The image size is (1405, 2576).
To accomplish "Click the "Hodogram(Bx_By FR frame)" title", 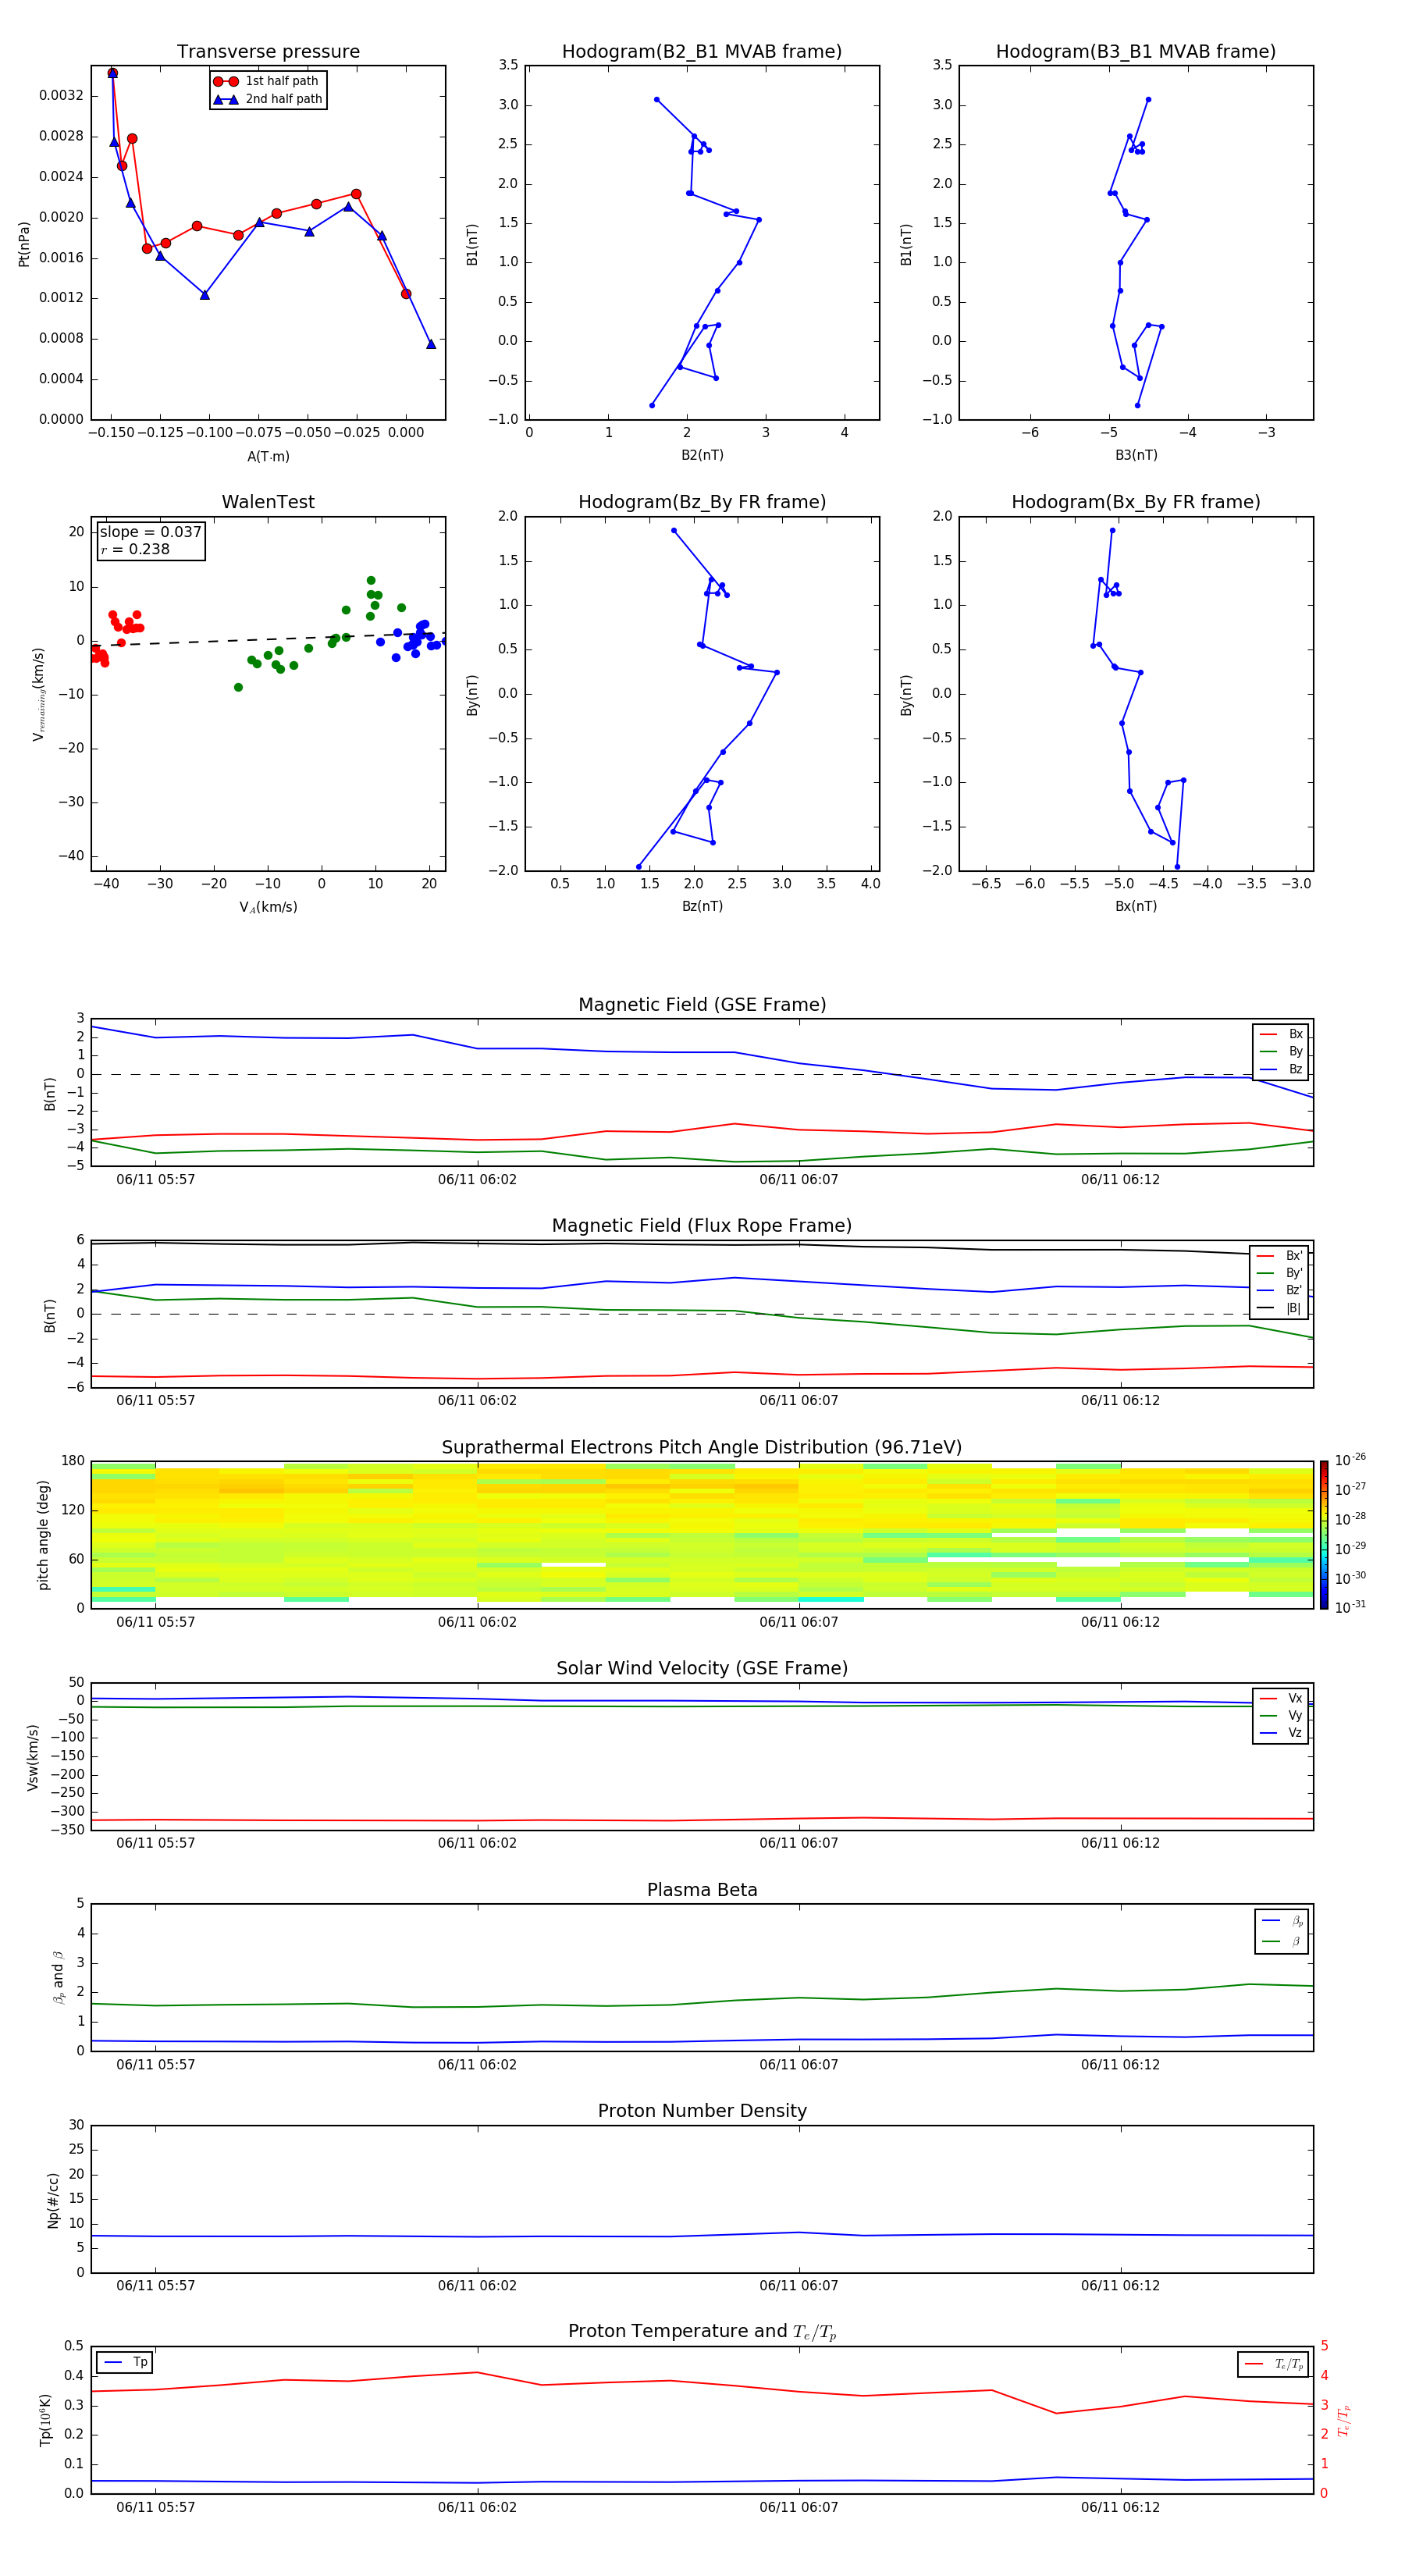I will click(1136, 502).
